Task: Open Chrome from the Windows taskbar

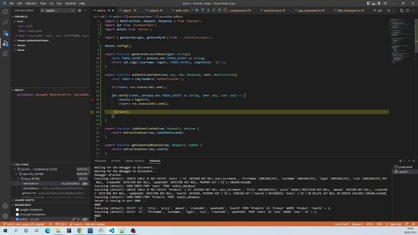Action: tap(80, 230)
